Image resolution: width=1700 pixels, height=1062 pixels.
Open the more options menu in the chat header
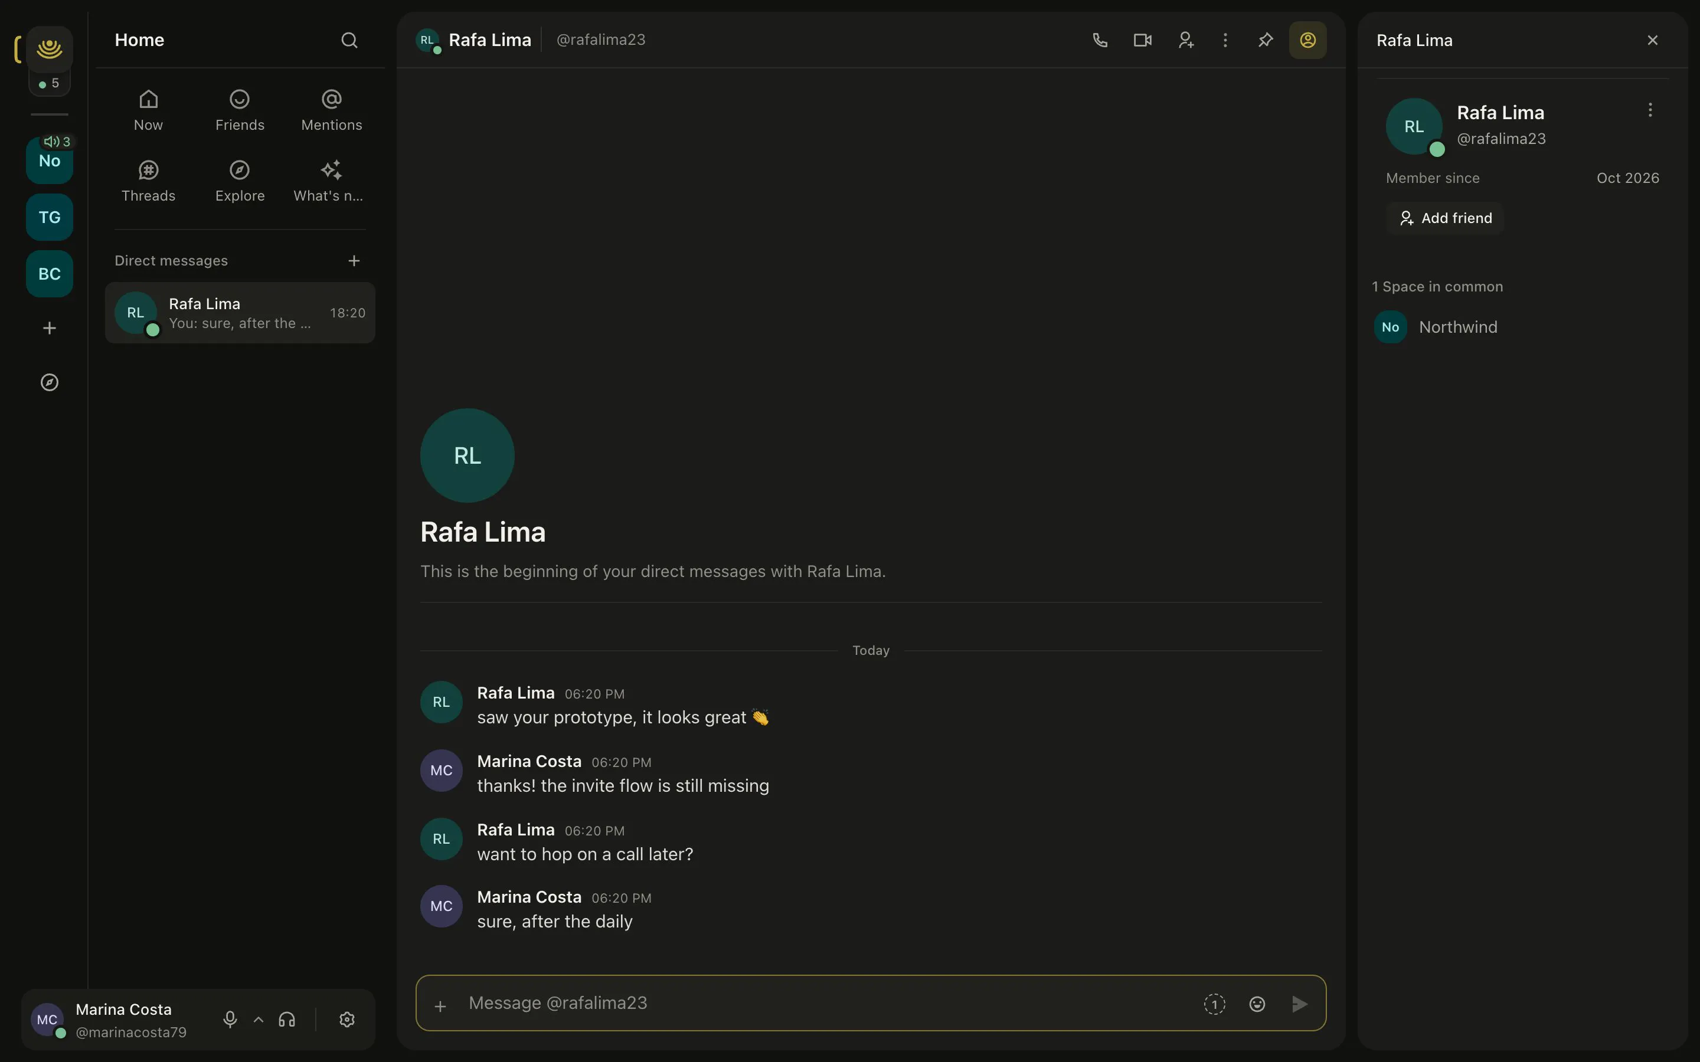[1225, 40]
